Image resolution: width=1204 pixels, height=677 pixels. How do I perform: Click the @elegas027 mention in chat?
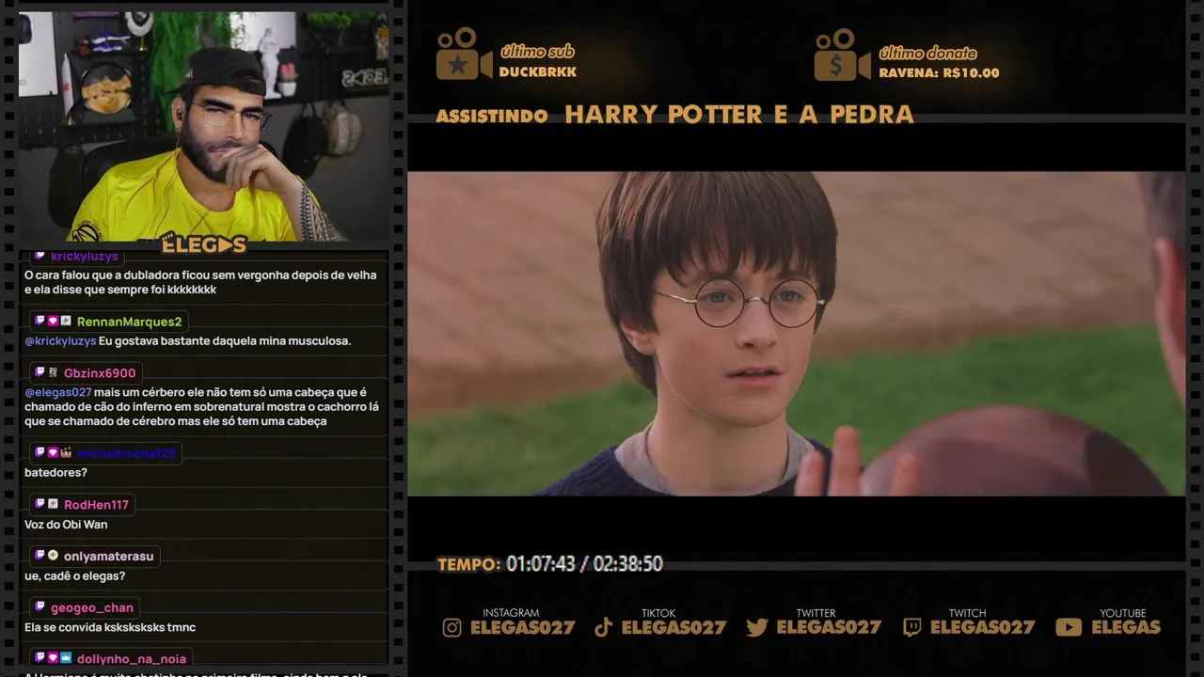[x=58, y=392]
